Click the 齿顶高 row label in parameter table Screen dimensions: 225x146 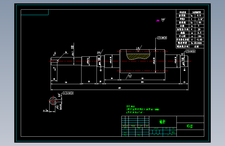[x=182, y=16]
